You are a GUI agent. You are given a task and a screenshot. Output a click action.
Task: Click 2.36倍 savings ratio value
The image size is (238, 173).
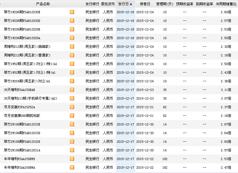(x=226, y=81)
